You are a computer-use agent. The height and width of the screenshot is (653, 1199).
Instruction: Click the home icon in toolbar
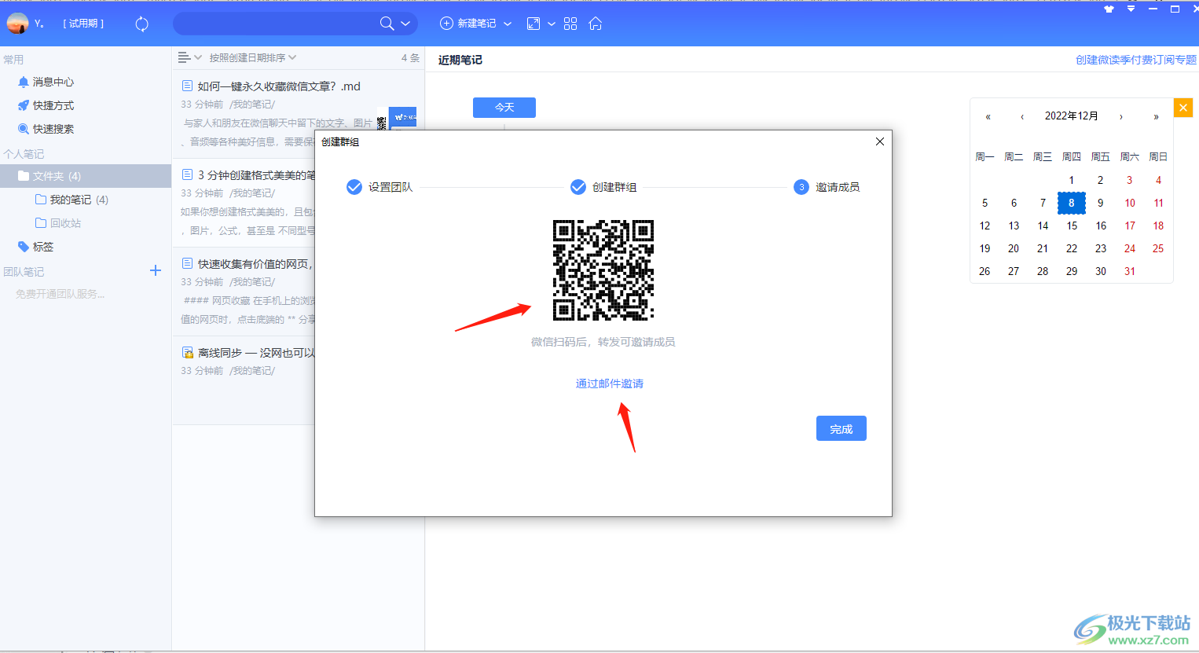596,24
